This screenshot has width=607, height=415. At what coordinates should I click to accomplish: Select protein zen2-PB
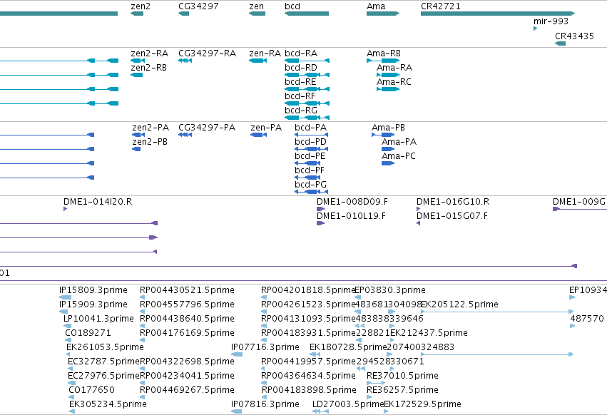(136, 149)
